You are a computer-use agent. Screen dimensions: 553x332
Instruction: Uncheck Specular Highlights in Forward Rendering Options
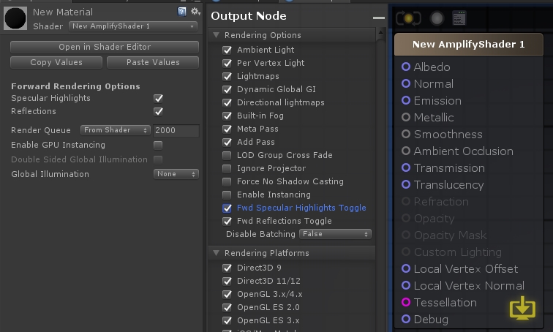pos(158,98)
